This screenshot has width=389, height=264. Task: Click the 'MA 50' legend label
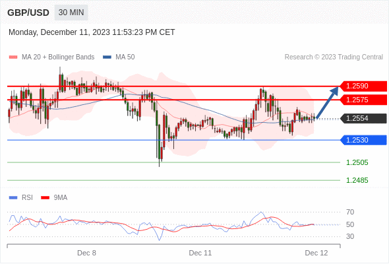[x=125, y=57]
